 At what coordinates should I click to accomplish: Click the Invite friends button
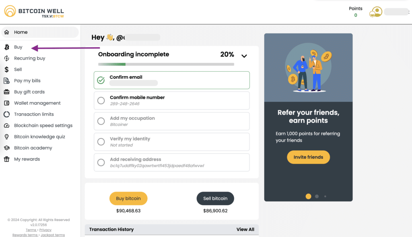tap(308, 157)
